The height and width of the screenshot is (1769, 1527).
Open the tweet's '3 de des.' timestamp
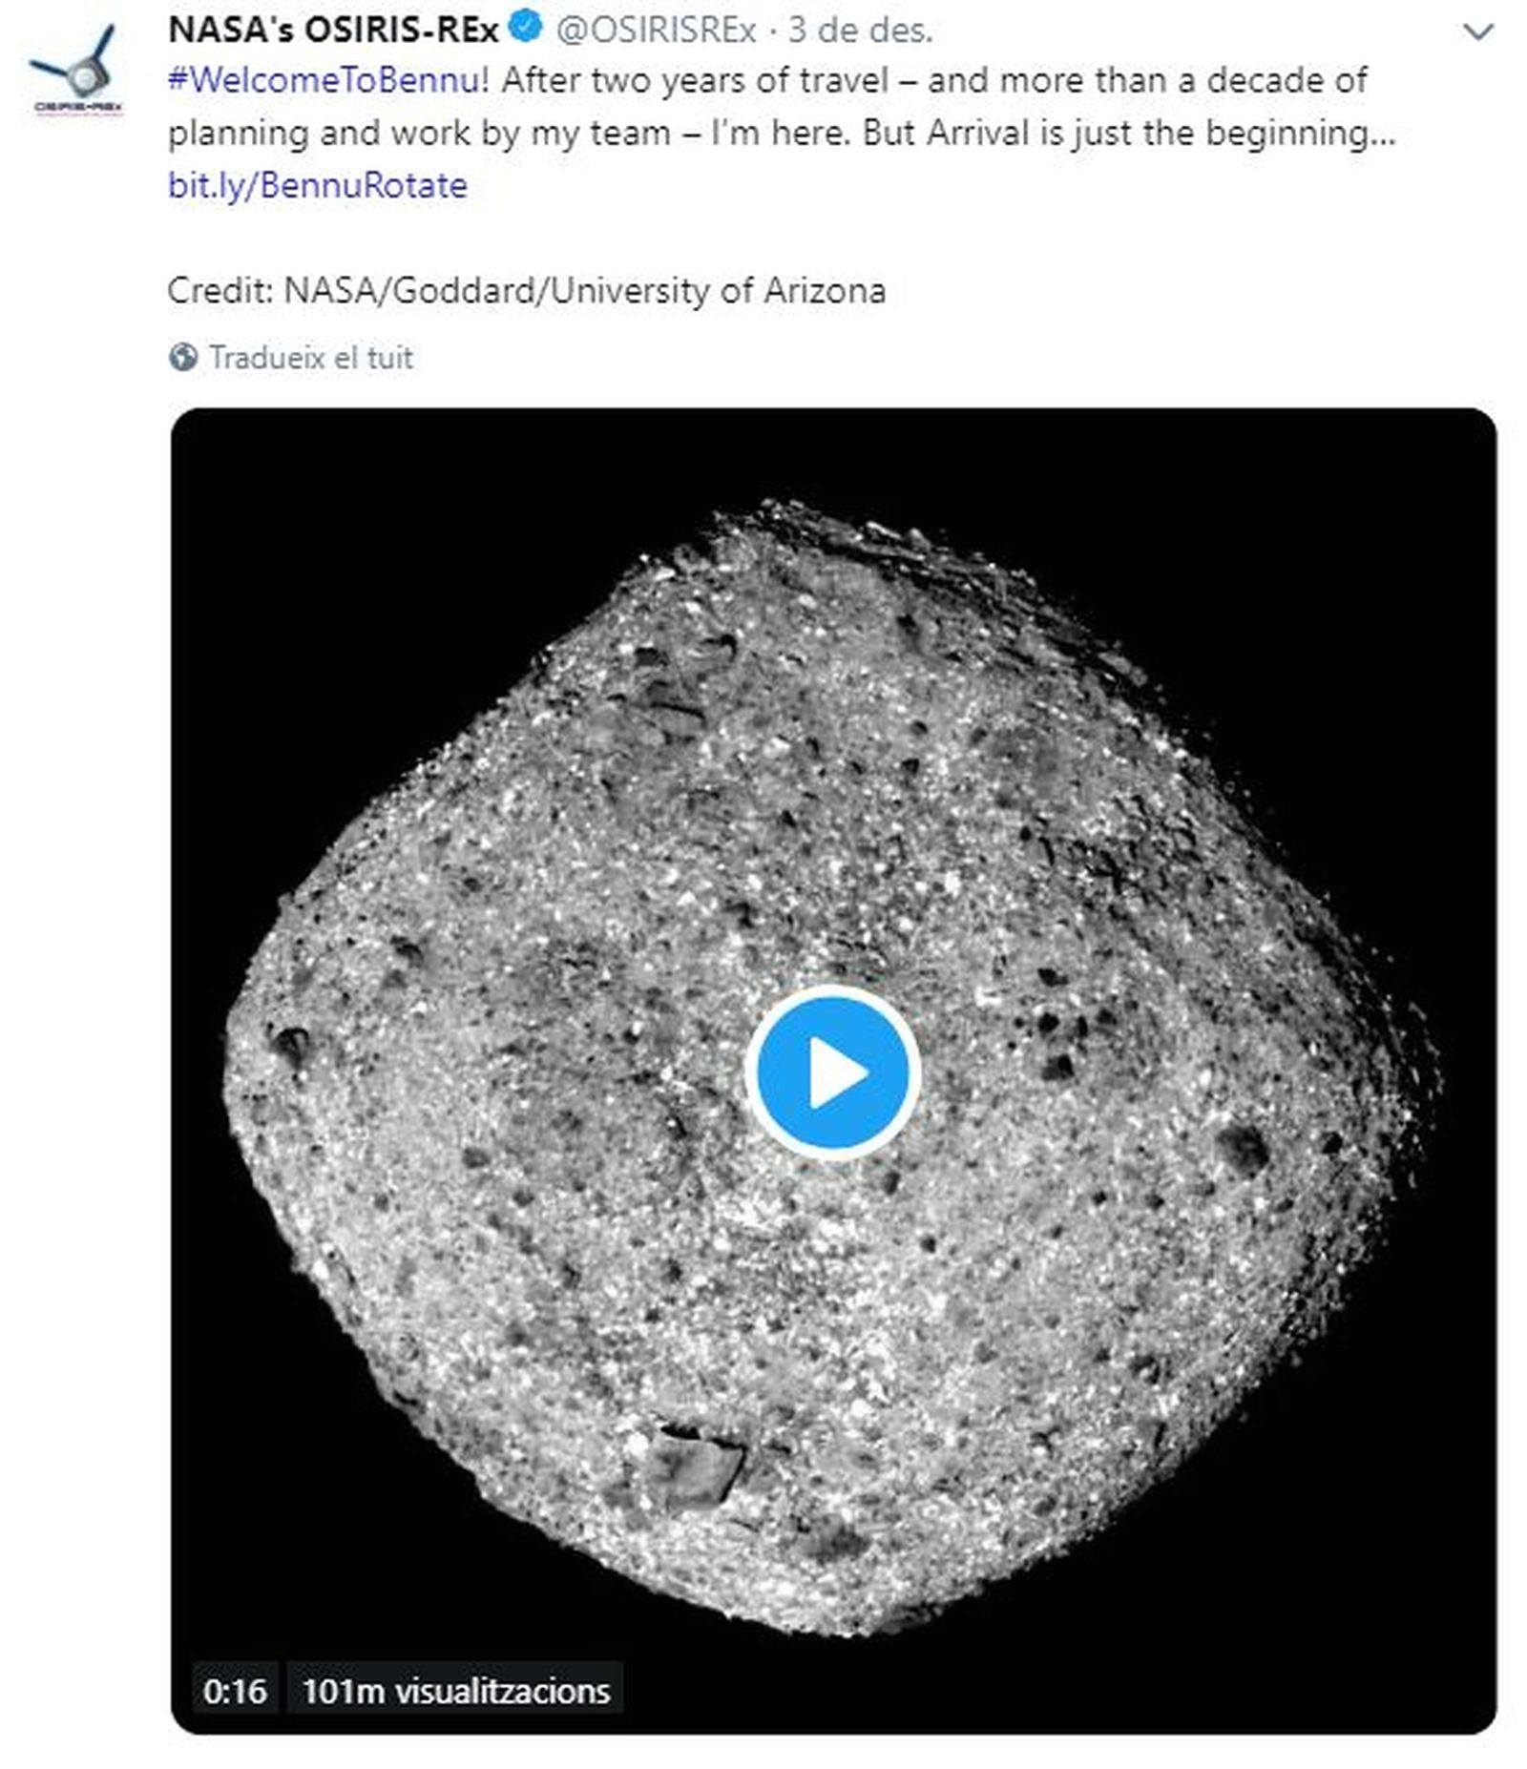pos(860,31)
